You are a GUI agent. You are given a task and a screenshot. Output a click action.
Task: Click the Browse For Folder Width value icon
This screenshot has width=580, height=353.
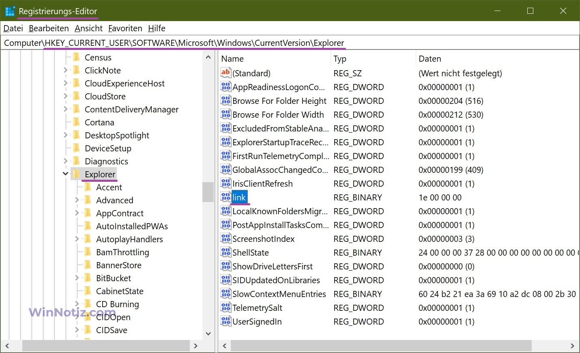(x=226, y=114)
